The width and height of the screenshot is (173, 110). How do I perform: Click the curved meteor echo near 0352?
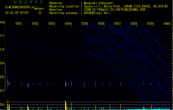click(x=28, y=85)
